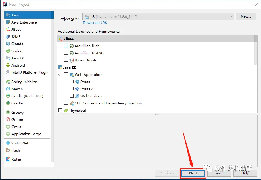Screen dimensions: 261x180
Task: Open the Download JDK link
Action: [x=95, y=23]
